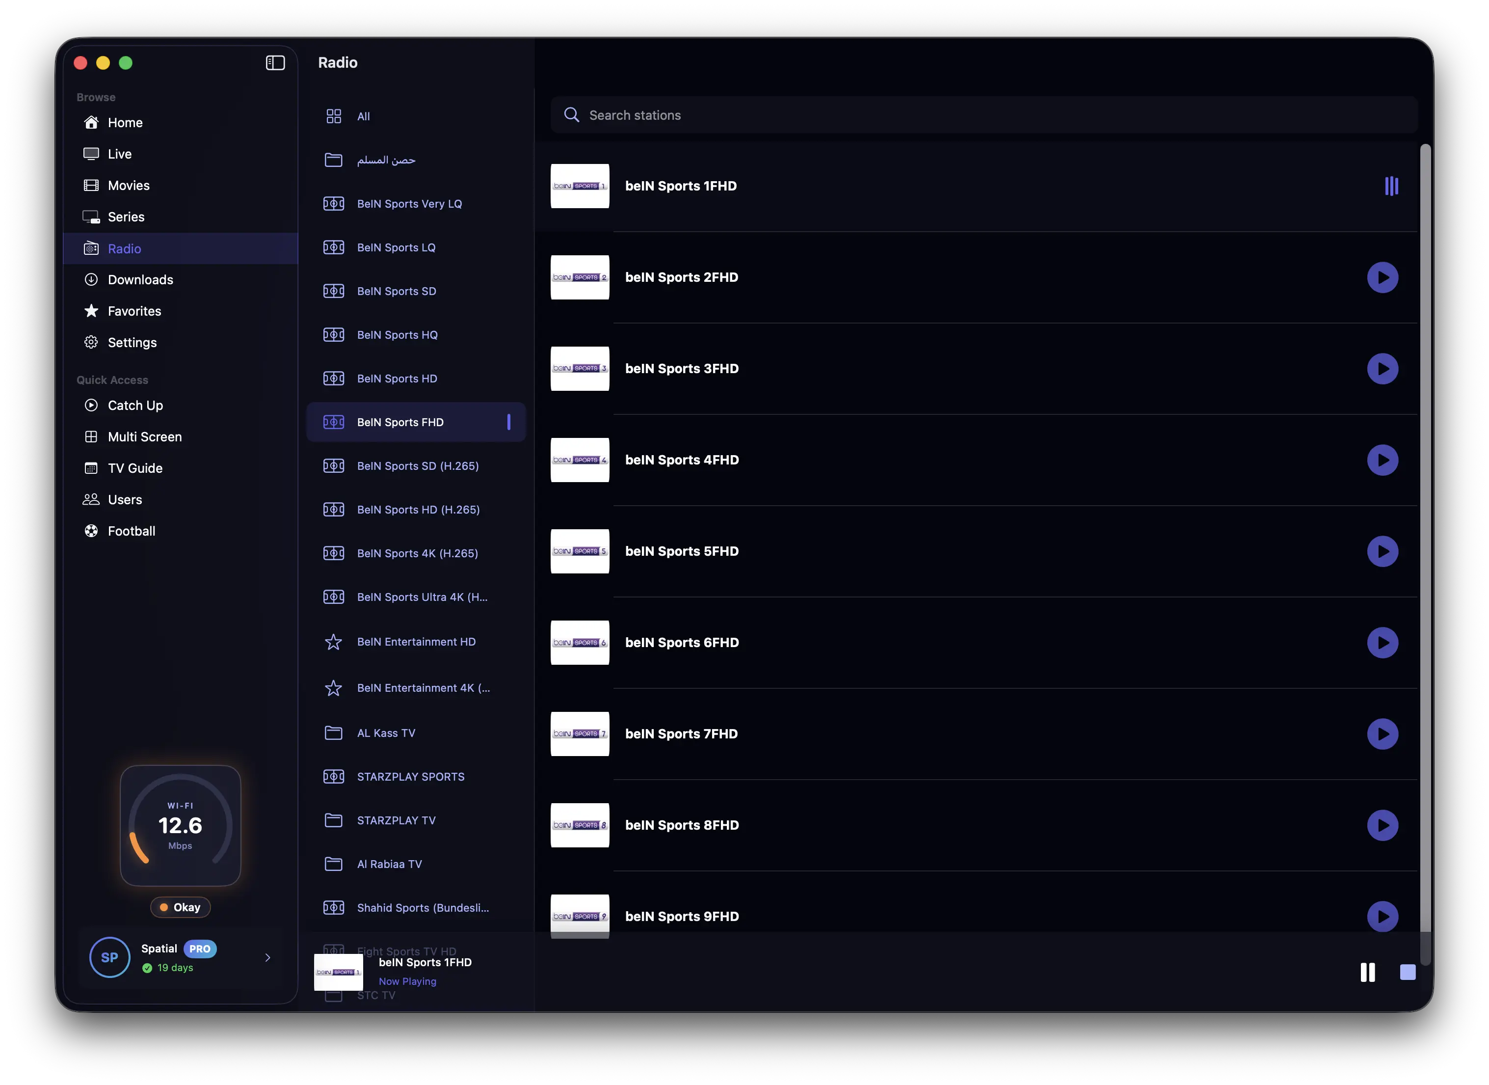Click the now playing bar thumbnail

[x=338, y=972]
